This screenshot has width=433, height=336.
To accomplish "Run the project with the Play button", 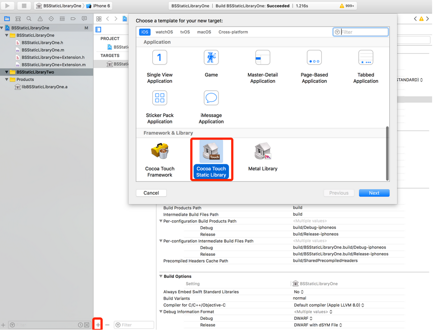I will pyautogui.click(x=8, y=6).
